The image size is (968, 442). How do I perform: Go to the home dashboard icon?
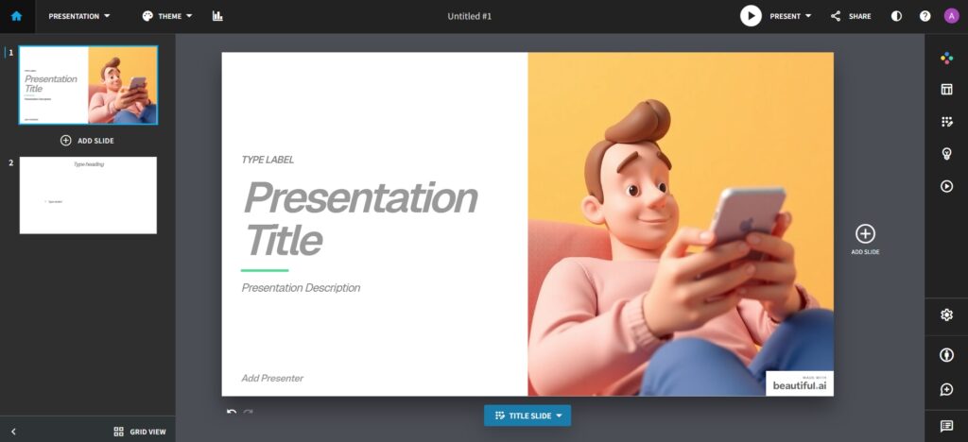(x=16, y=16)
